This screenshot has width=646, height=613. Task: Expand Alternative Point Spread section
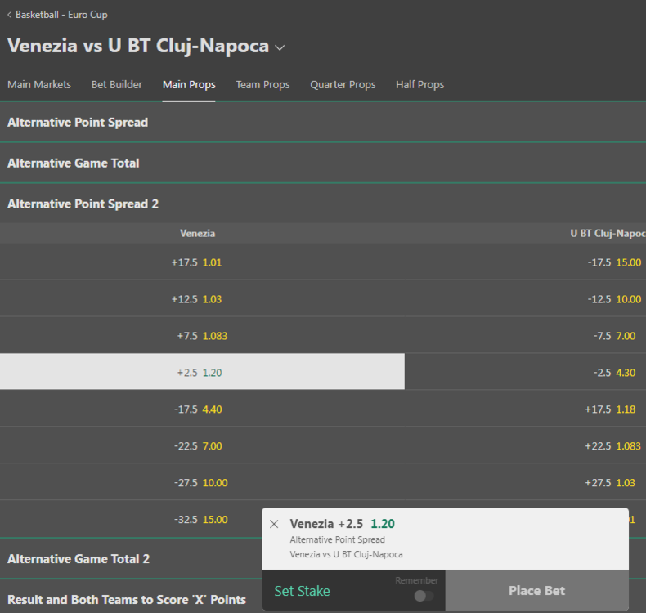coord(78,123)
